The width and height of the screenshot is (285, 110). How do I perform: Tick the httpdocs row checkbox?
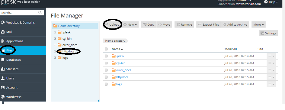[x=106, y=77]
